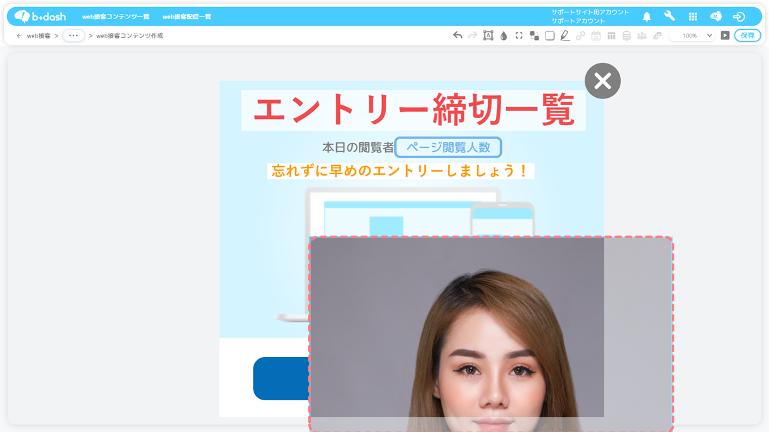The width and height of the screenshot is (769, 432).
Task: Open web接客コンテンツ一覧 menu
Action: [116, 17]
